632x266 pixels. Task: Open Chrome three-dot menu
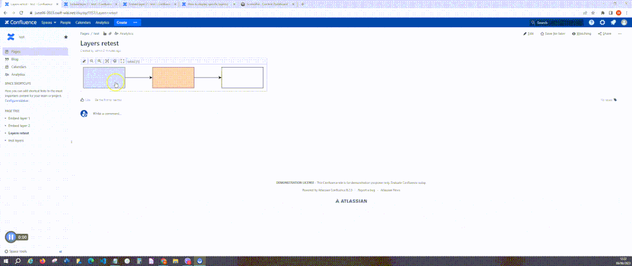(x=627, y=13)
